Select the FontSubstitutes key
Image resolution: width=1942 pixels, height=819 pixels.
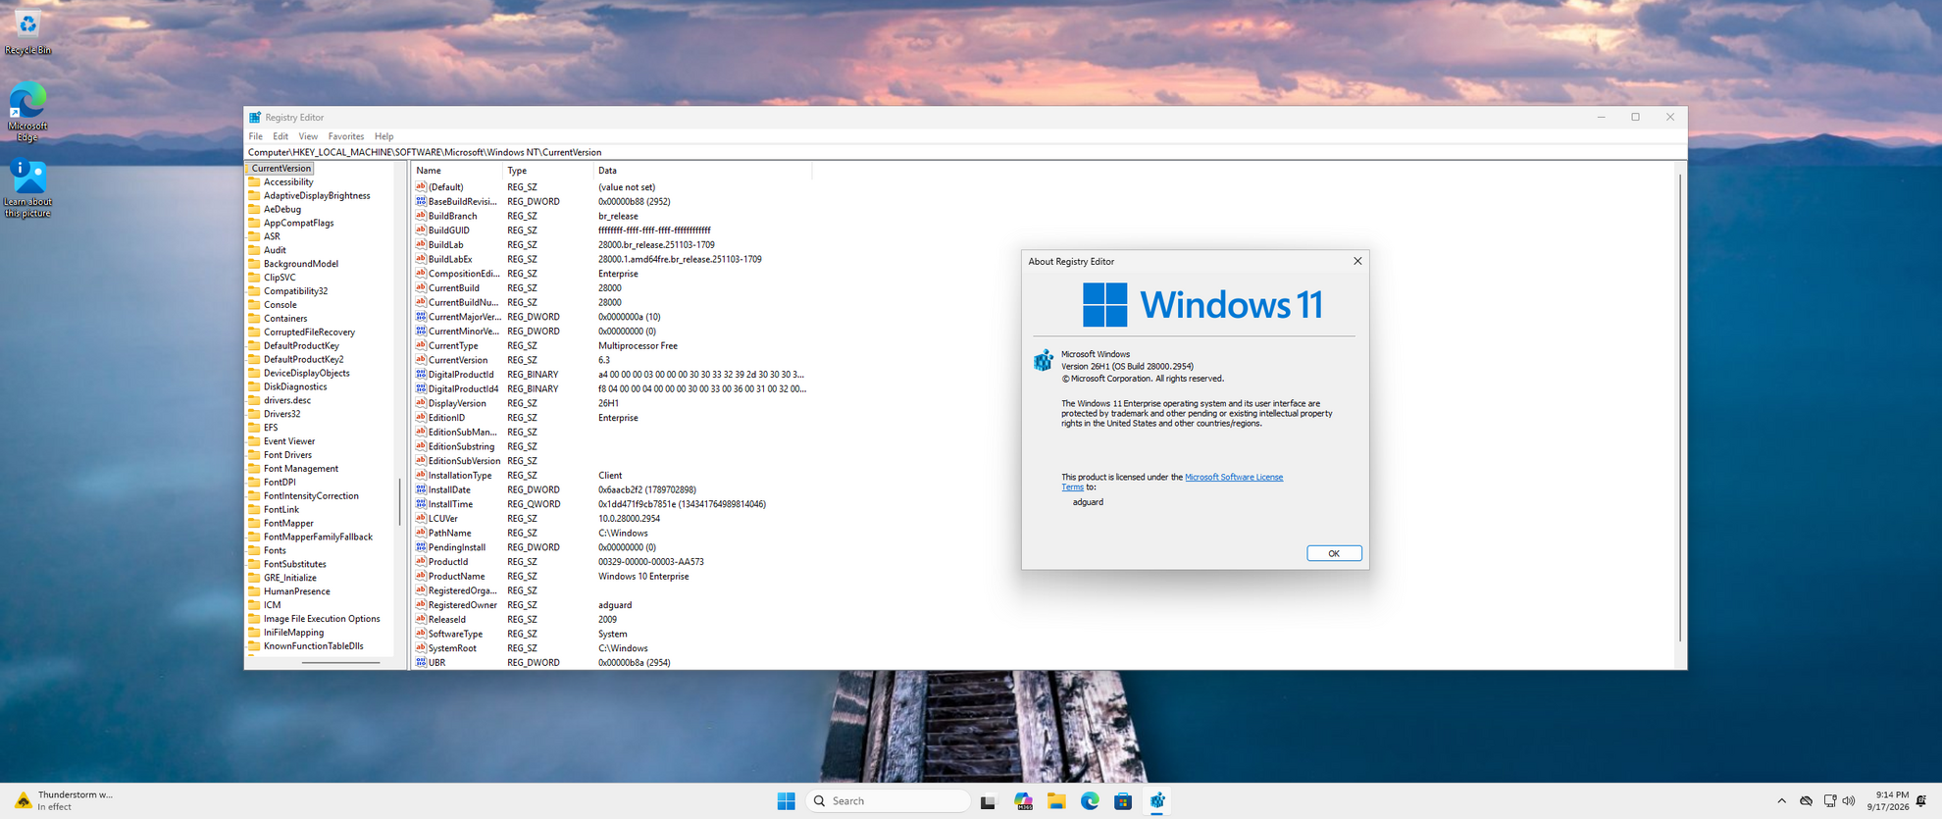(x=294, y=564)
